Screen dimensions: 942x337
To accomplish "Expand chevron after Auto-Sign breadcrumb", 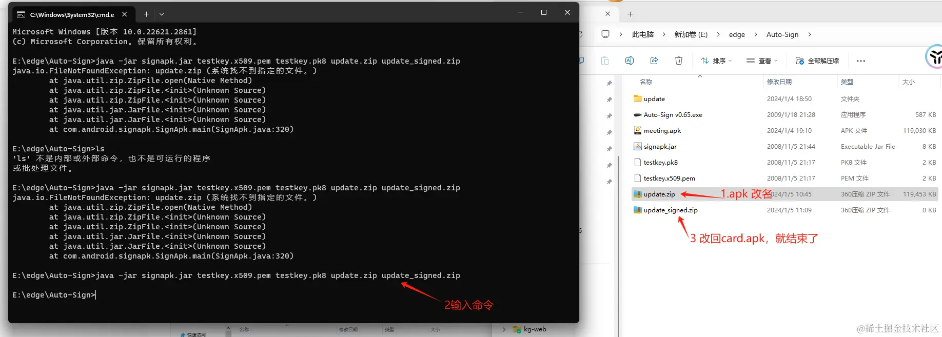I will 810,34.
